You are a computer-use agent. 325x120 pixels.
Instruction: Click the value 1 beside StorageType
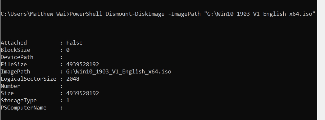point(68,101)
